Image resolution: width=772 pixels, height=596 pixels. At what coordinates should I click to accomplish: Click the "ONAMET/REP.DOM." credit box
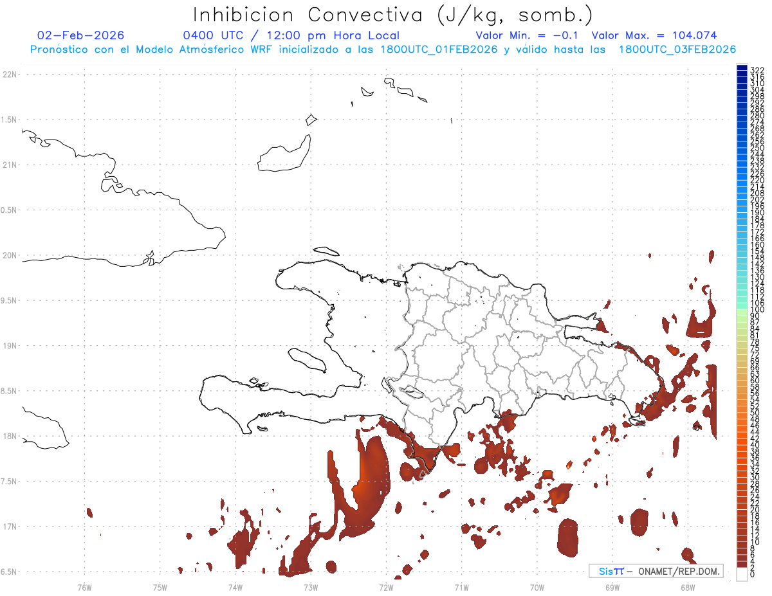(x=656, y=571)
